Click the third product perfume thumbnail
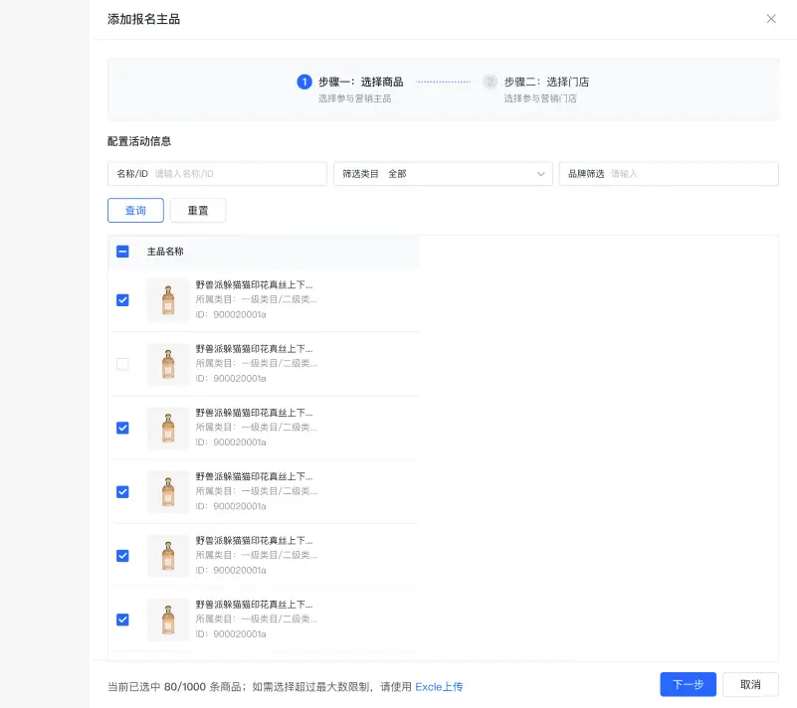This screenshot has height=708, width=797. tap(168, 429)
